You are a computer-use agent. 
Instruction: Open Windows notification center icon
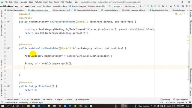tap(188, 106)
